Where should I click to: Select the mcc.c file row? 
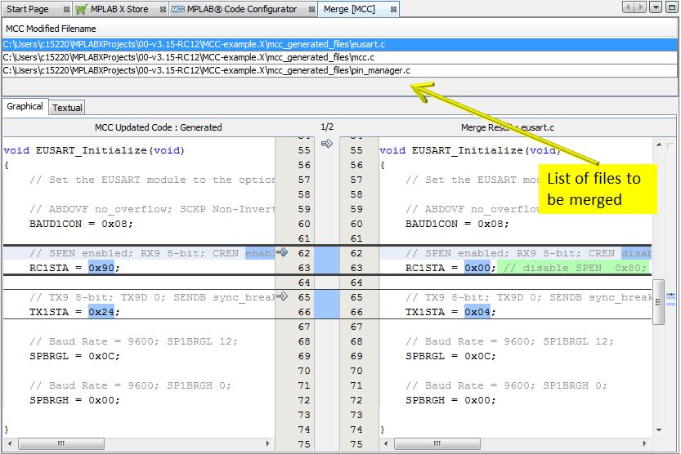[339, 57]
